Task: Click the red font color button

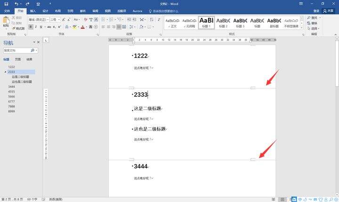Action: pos(82,27)
